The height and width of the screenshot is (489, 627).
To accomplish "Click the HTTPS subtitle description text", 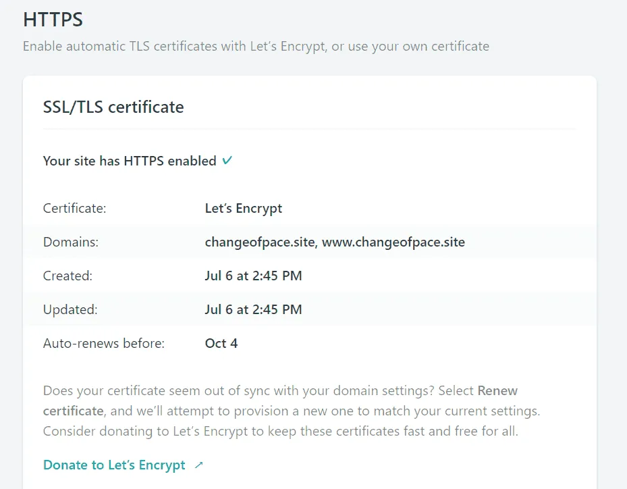I will (x=256, y=46).
